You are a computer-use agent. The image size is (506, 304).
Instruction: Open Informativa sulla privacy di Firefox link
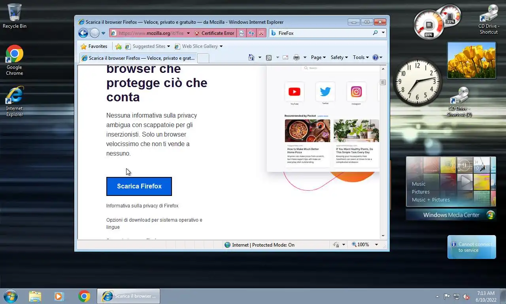click(142, 206)
